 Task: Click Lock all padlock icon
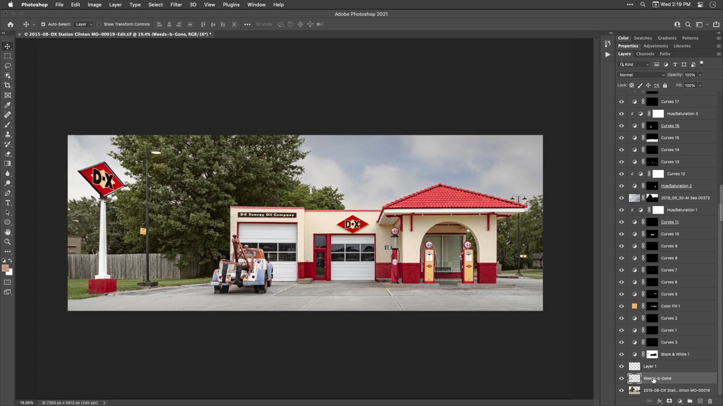click(x=665, y=85)
